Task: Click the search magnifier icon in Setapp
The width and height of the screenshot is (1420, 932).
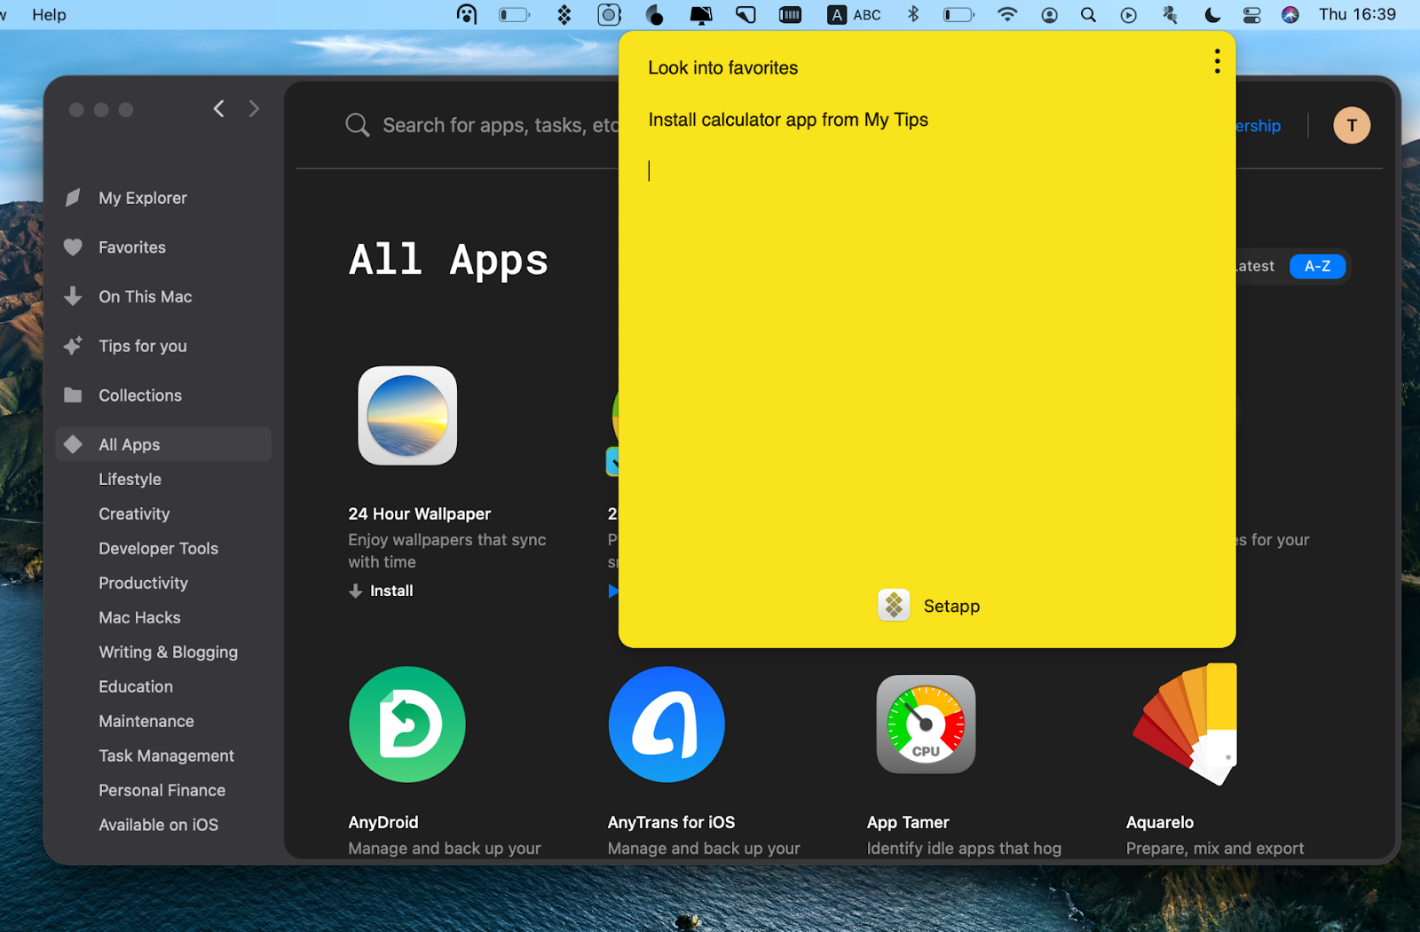Action: pyautogui.click(x=358, y=125)
